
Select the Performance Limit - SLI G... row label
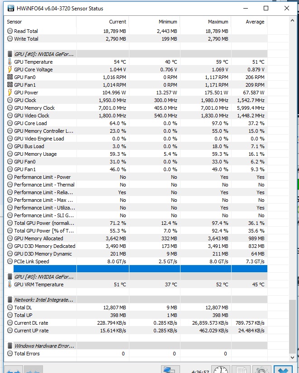(x=44, y=215)
